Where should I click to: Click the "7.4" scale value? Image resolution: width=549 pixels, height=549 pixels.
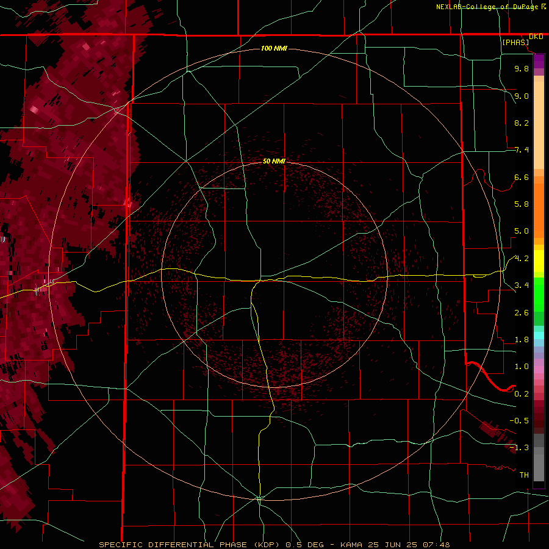(x=522, y=150)
